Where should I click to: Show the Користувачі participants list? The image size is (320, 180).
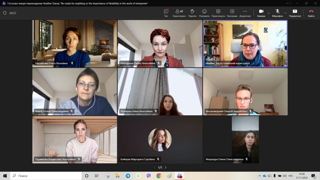pos(179,13)
